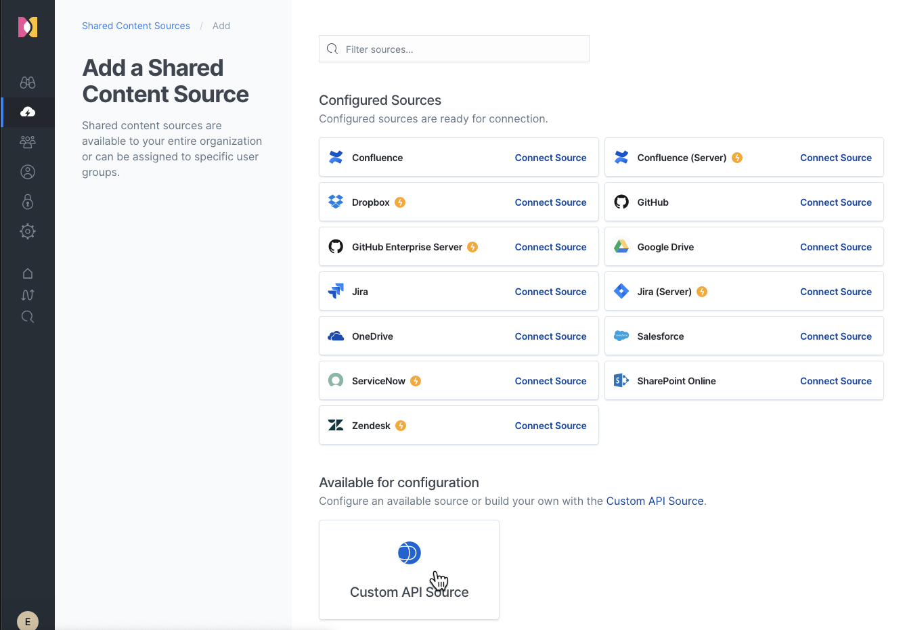Image resolution: width=905 pixels, height=630 pixels.
Task: Open the Shared Content Sources breadcrumb link
Action: 136,26
